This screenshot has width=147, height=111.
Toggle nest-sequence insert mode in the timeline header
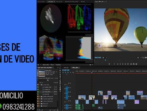coord(63,72)
